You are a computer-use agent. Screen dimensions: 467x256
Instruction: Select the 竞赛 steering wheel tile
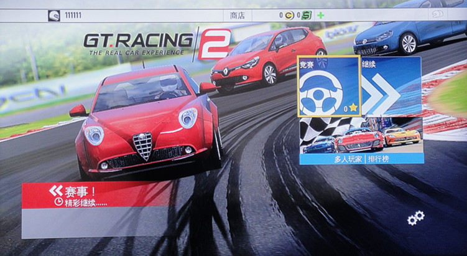point(329,86)
